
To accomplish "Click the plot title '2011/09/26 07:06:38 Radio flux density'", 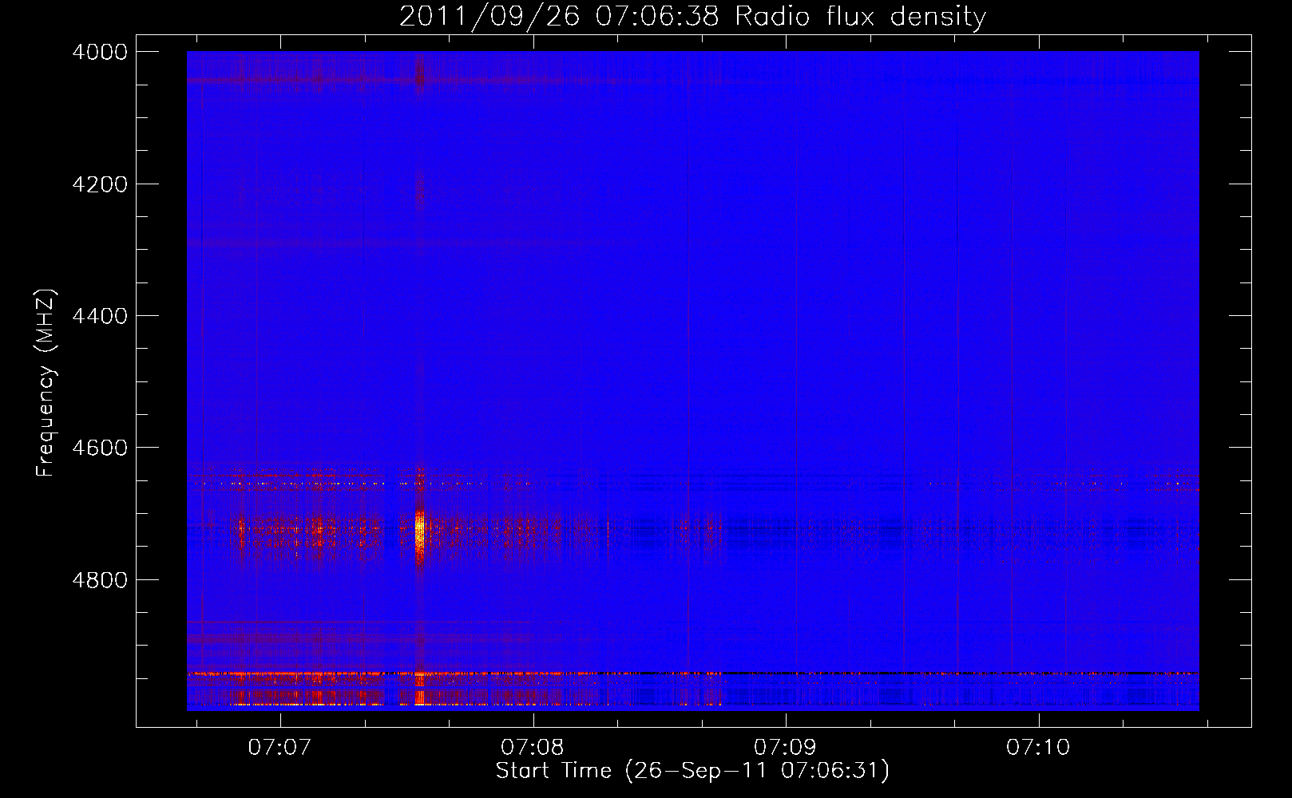I will tap(692, 16).
